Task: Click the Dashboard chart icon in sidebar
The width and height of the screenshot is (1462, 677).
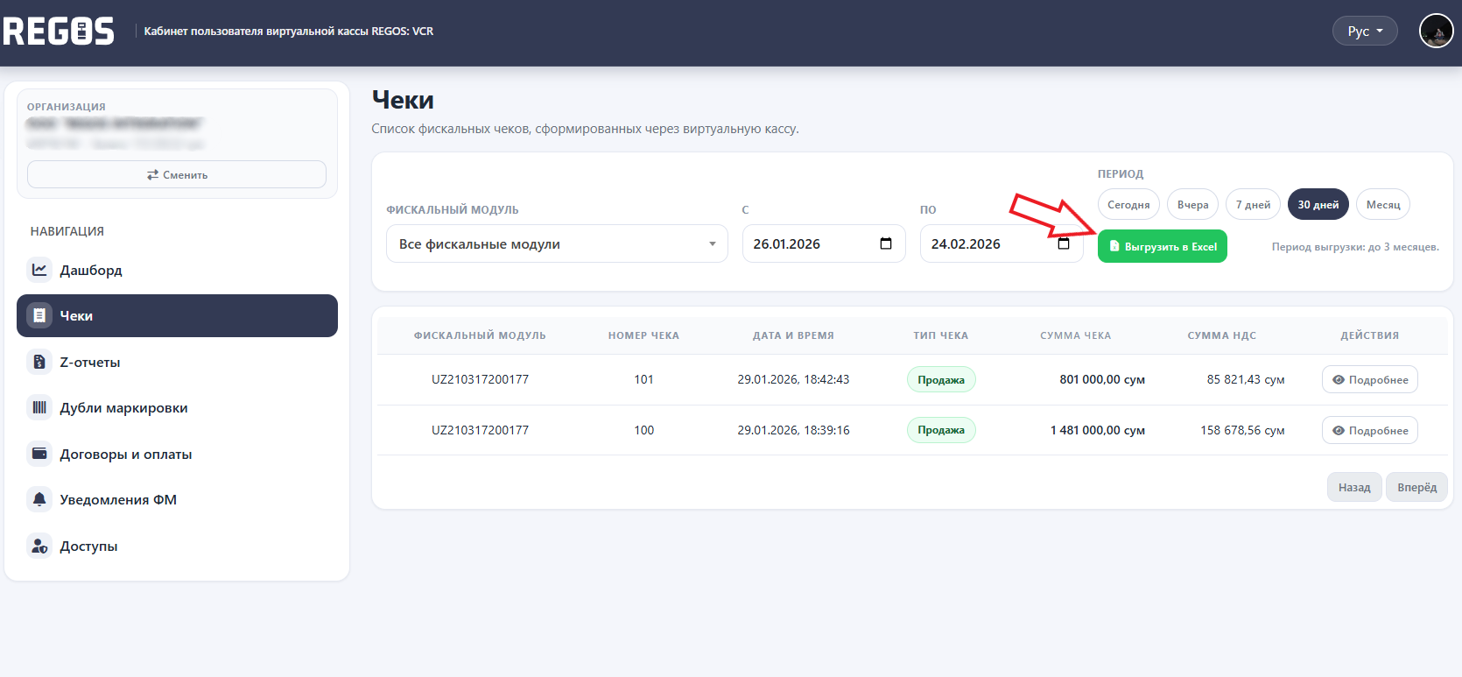Action: 39,270
